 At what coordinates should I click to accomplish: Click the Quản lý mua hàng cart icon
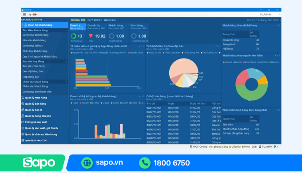coord(23,98)
